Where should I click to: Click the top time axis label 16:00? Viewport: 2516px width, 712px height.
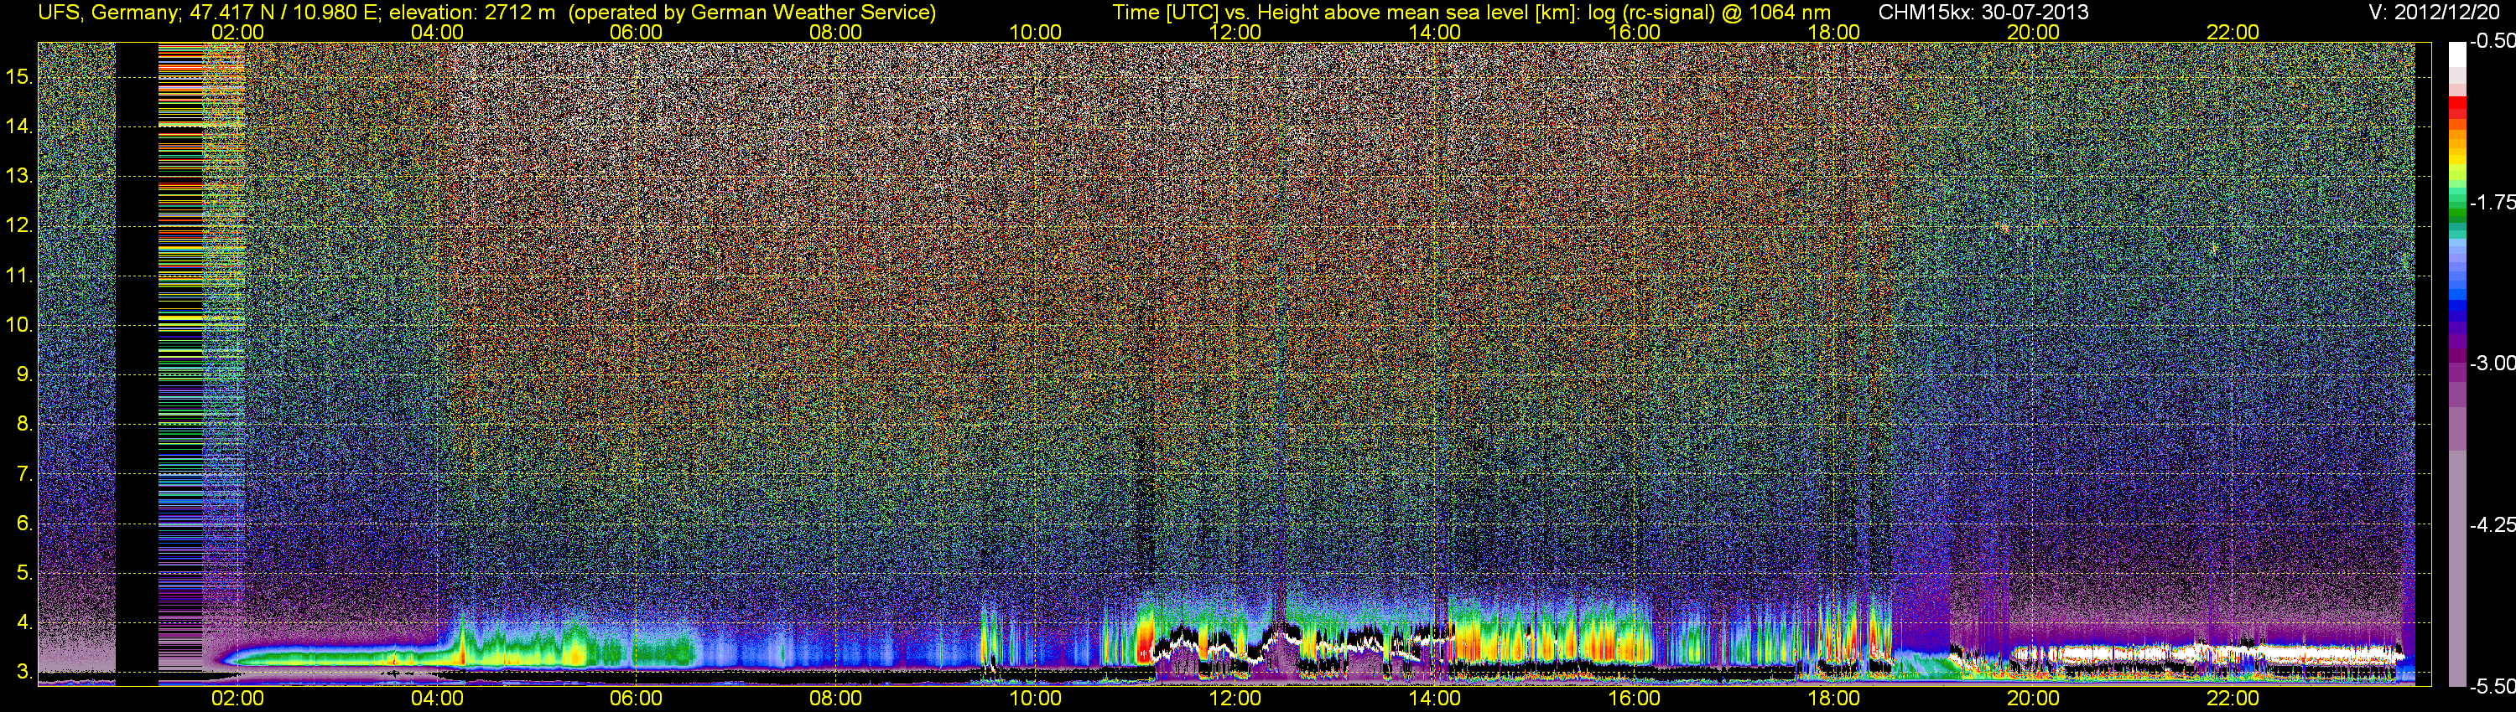coord(1634,32)
